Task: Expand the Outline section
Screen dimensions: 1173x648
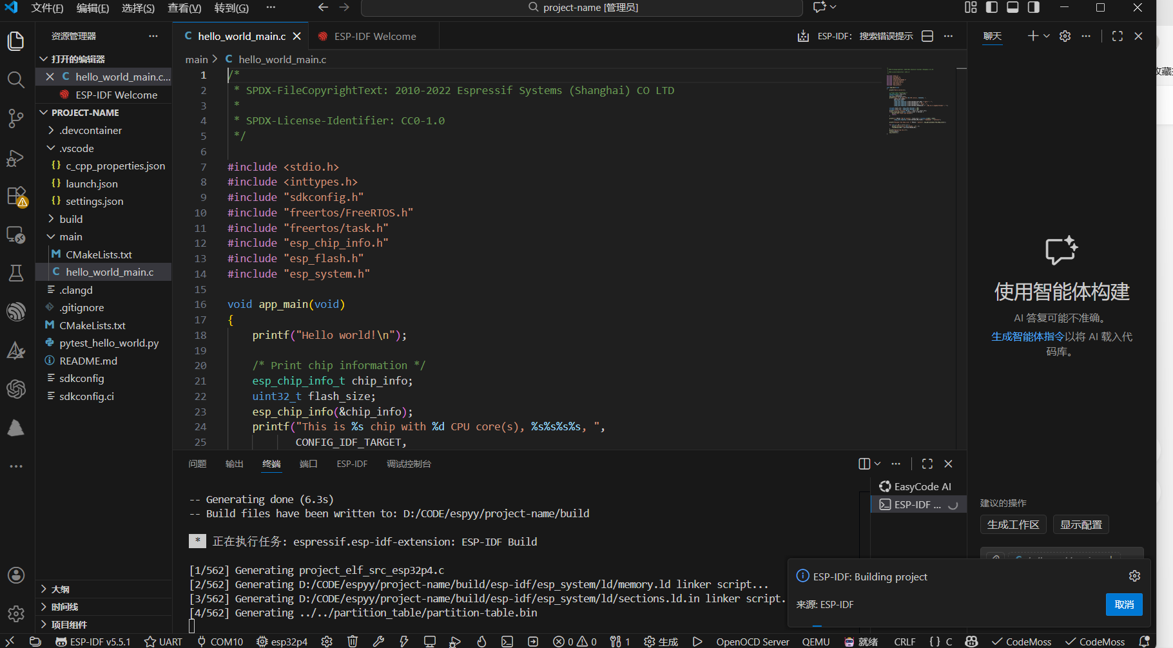Action: click(x=103, y=589)
